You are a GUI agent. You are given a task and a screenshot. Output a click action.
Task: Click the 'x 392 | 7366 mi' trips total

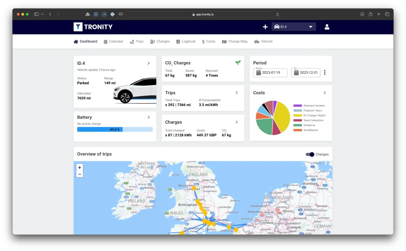pyautogui.click(x=178, y=105)
